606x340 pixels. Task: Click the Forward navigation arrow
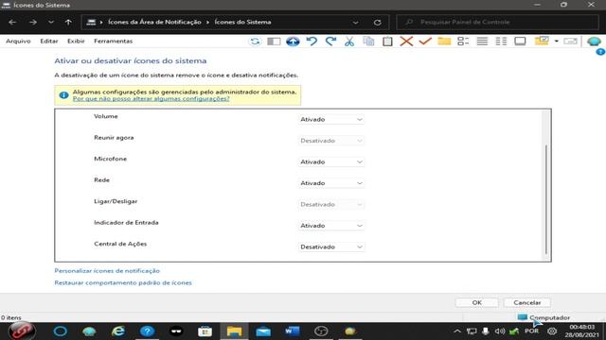pos(33,23)
